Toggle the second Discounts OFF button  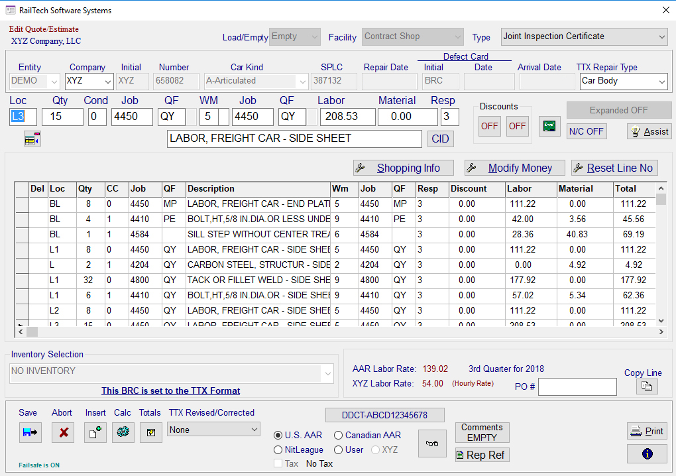(518, 127)
